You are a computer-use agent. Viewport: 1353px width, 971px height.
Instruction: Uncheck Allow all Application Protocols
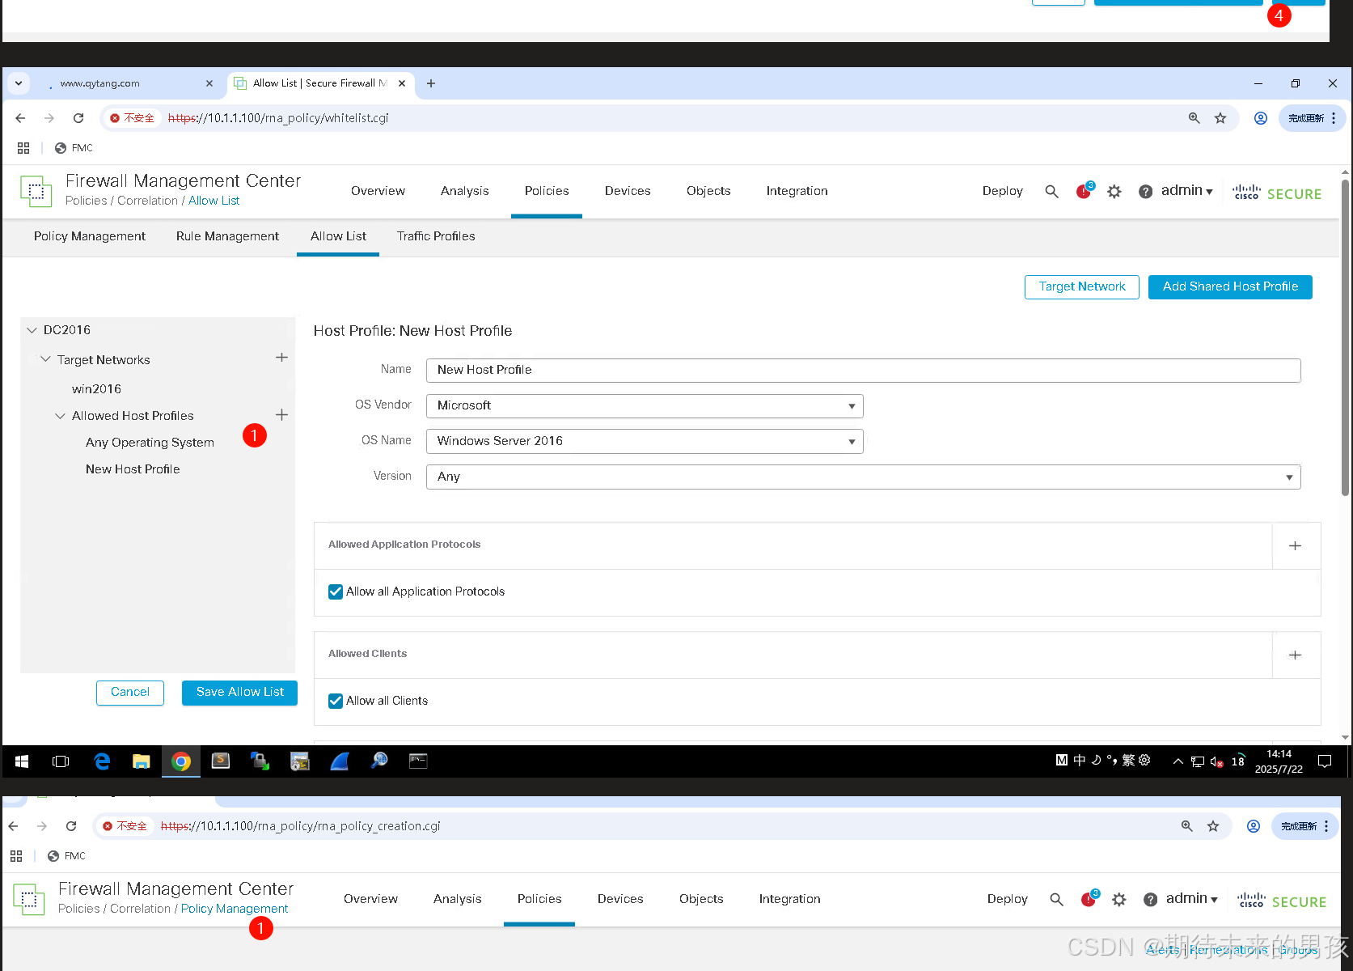336,592
